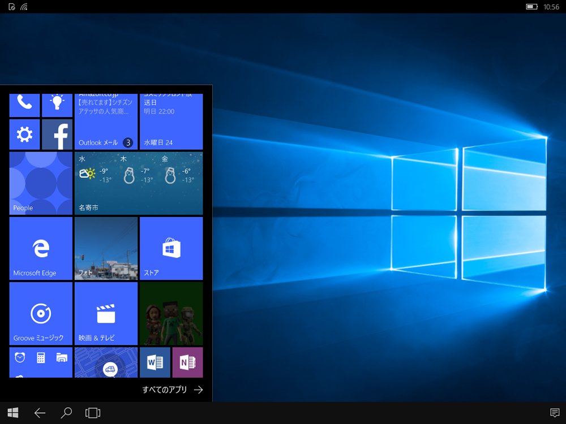Screen dimensions: 566x424
Task: Click the battery status icon
Action: click(531, 7)
